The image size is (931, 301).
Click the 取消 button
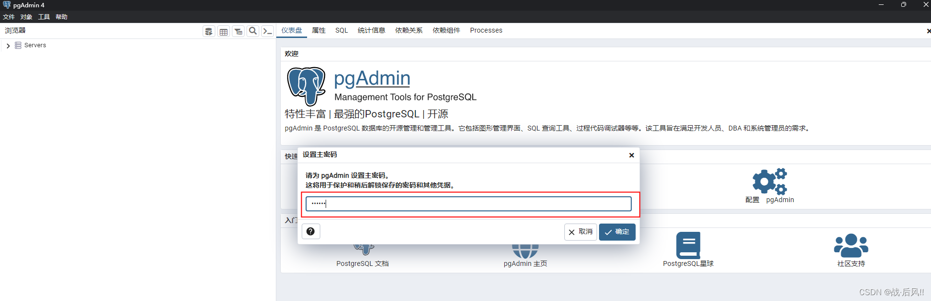click(x=580, y=232)
